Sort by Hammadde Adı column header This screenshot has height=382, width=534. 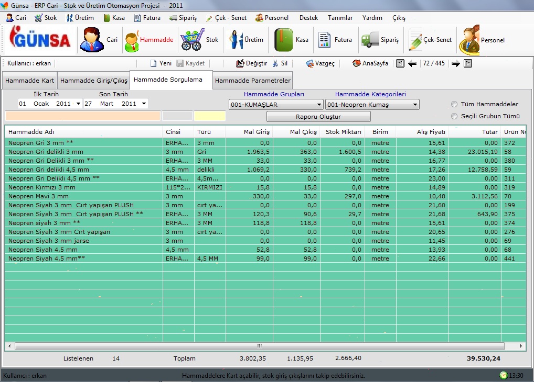[84, 132]
